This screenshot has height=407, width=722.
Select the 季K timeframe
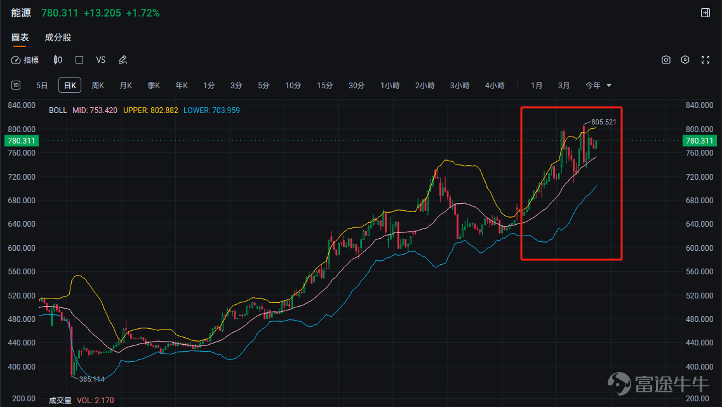click(x=154, y=86)
